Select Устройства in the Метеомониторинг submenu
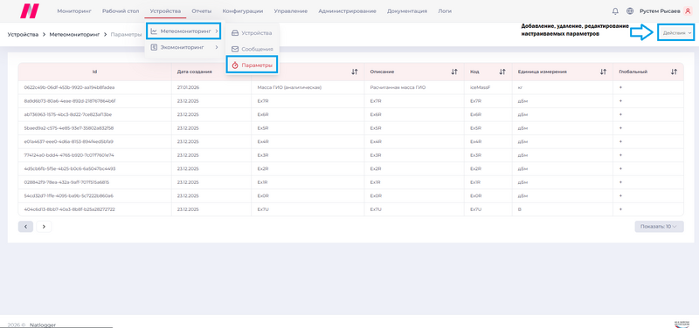Viewport: 699px width, 328px height. (x=252, y=33)
